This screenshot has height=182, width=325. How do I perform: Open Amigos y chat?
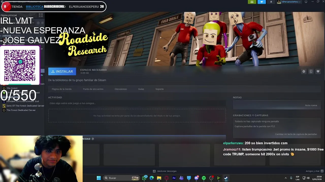point(314,171)
